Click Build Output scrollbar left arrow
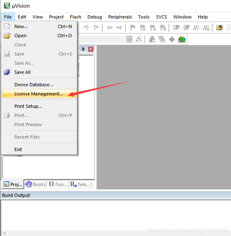The height and width of the screenshot is (236, 231). (x=5, y=233)
